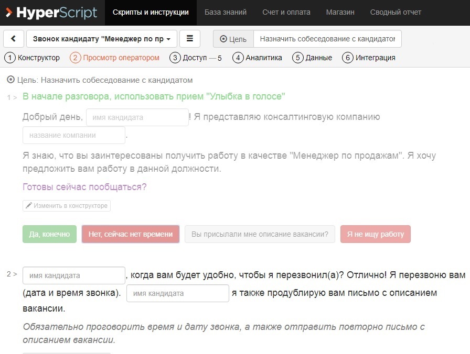Open the База знаний menu item
The width and height of the screenshot is (470, 354).
tap(226, 12)
